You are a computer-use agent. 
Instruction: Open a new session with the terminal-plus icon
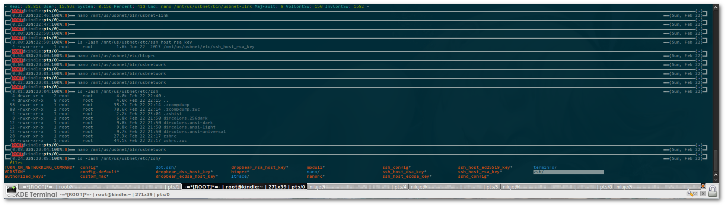click(12, 191)
